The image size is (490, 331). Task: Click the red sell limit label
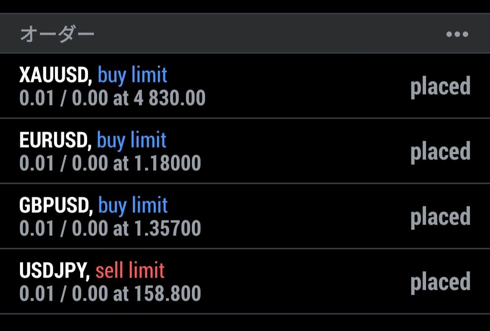pos(130,270)
